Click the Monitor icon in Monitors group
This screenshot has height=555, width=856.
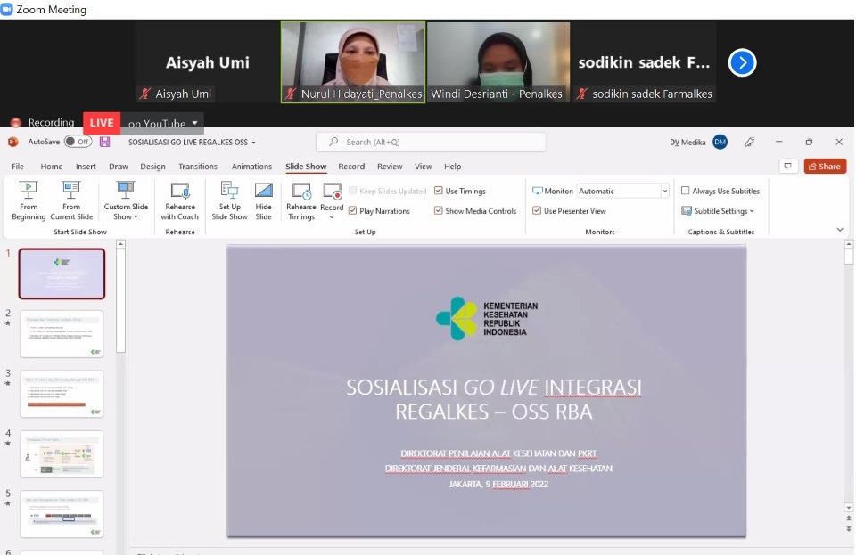coord(537,191)
